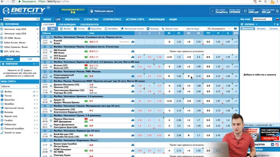
Task: Open the coefficient type dropdown
Action: point(262,19)
